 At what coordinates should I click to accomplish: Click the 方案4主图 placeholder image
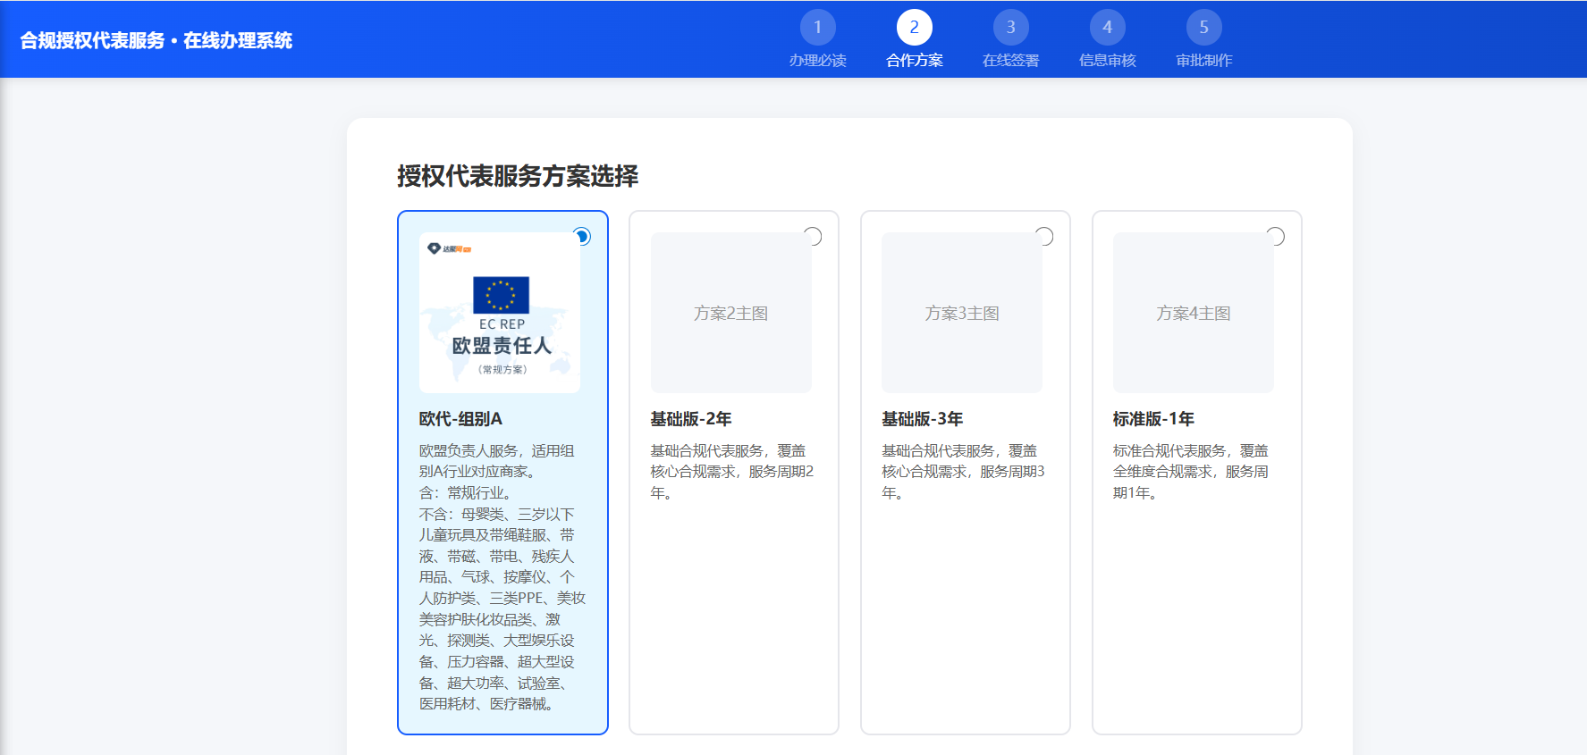click(x=1194, y=313)
